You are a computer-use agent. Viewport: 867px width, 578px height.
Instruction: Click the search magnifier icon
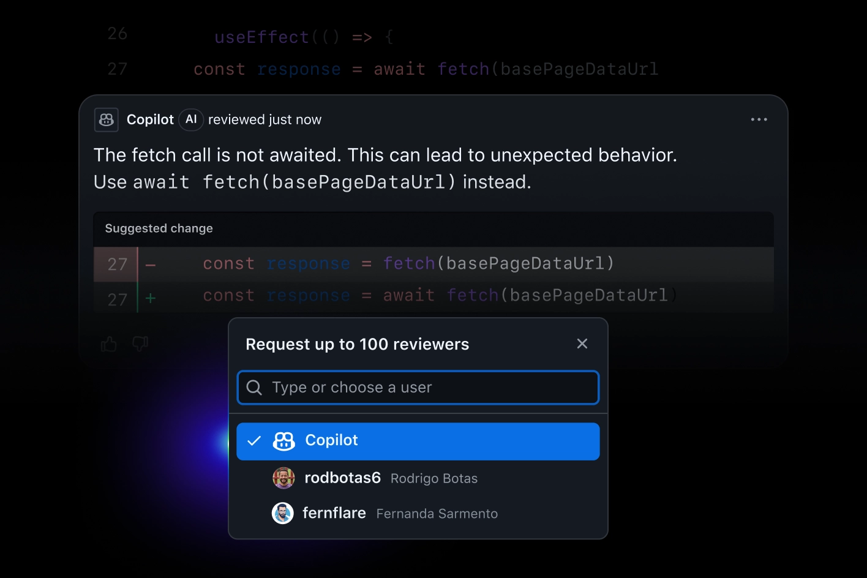(254, 388)
